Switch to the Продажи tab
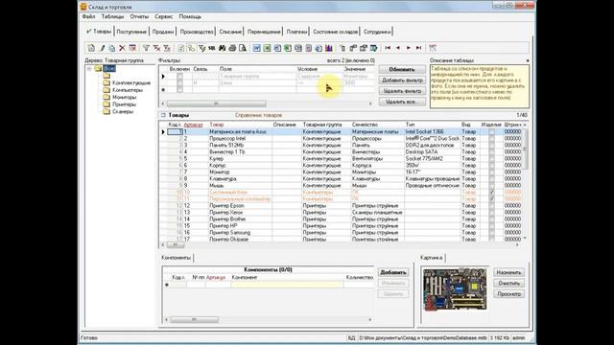The image size is (614, 345). (x=163, y=32)
